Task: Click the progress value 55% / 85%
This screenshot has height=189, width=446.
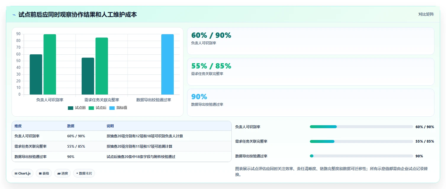Action: [425, 141]
